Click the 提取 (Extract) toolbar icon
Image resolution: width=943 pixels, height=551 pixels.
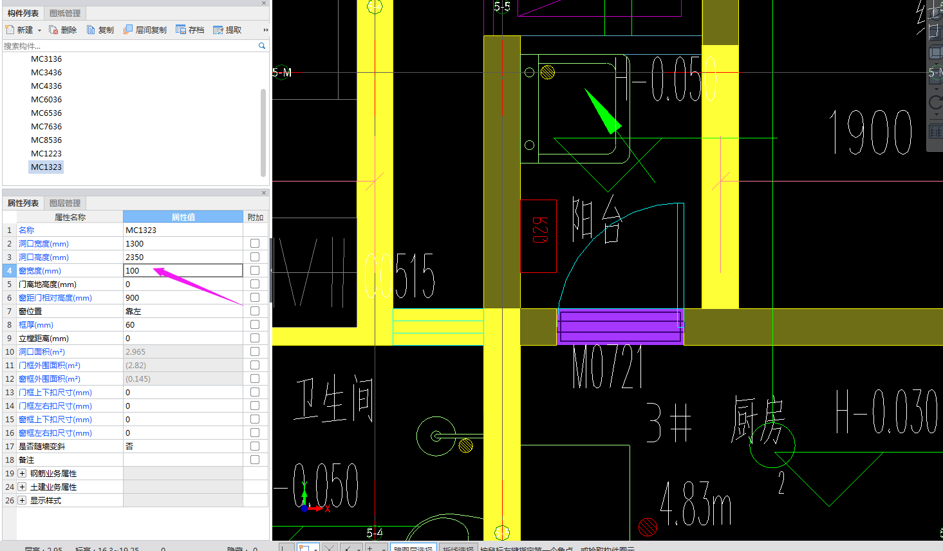(218, 30)
